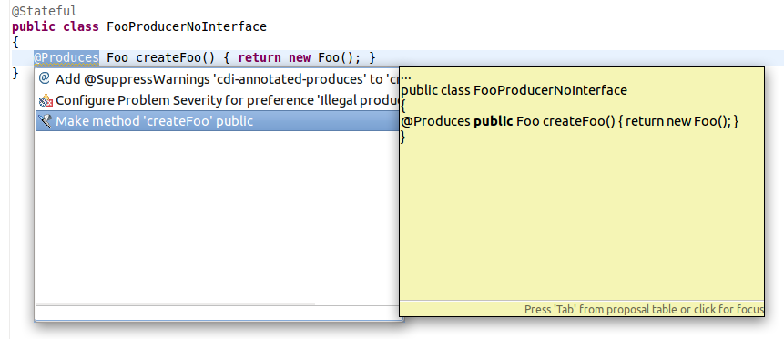
Task: Click the Configure Problem Severity icon
Action: (x=45, y=100)
